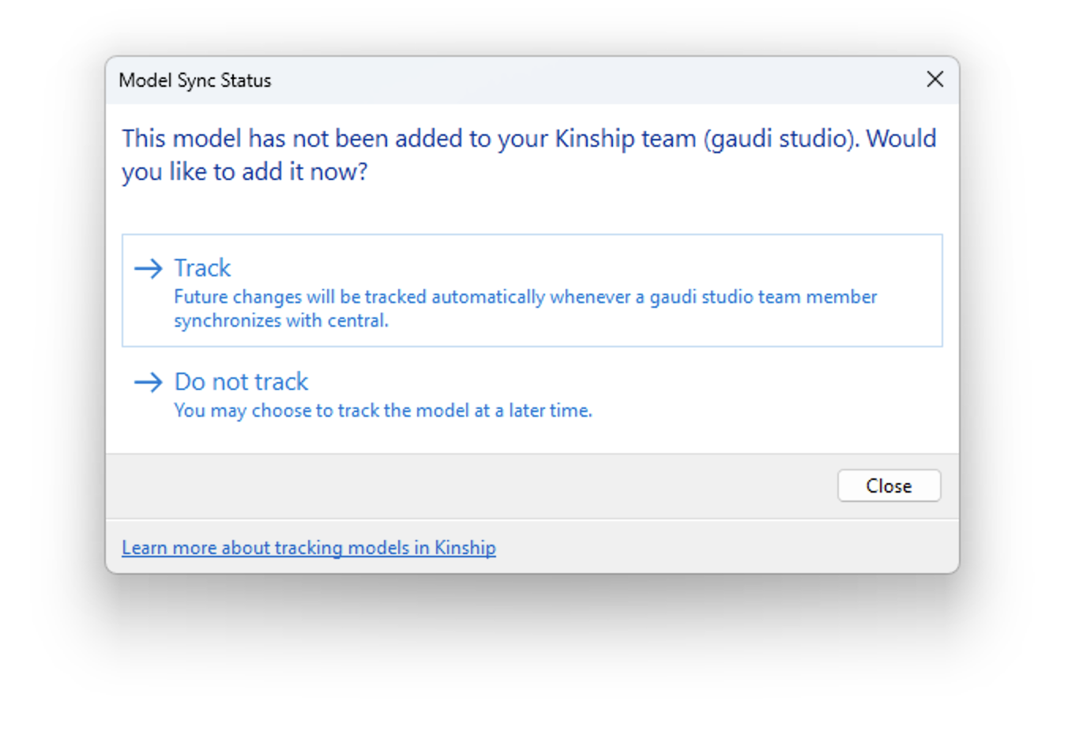Click the word Kinship in the footer link
The height and width of the screenshot is (731, 1068).
465,548
